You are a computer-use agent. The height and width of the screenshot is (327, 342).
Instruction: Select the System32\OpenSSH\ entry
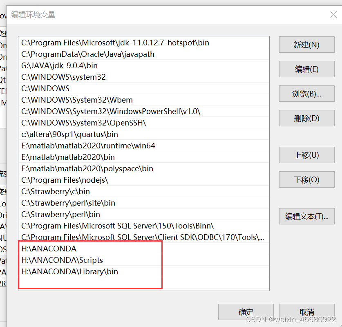[x=144, y=123]
